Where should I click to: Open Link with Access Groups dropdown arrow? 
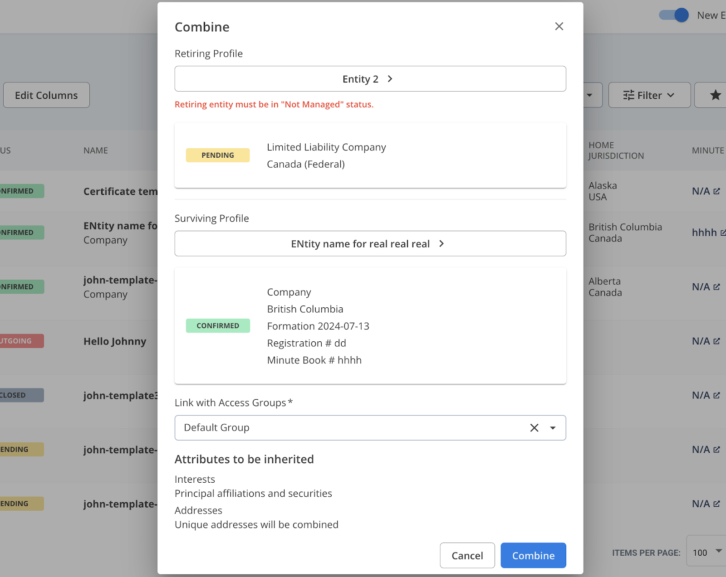point(553,428)
